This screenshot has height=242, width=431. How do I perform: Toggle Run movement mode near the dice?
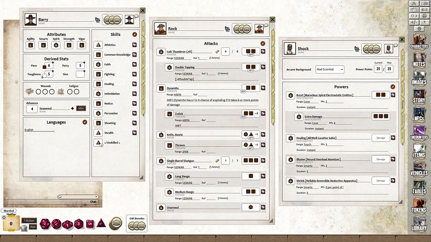(33, 227)
